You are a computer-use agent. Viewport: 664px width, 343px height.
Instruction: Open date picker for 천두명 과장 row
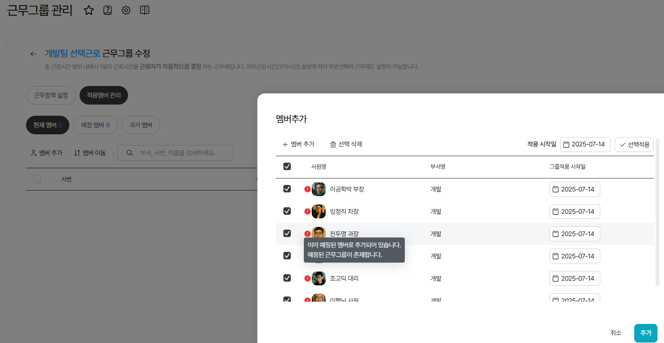coord(575,234)
